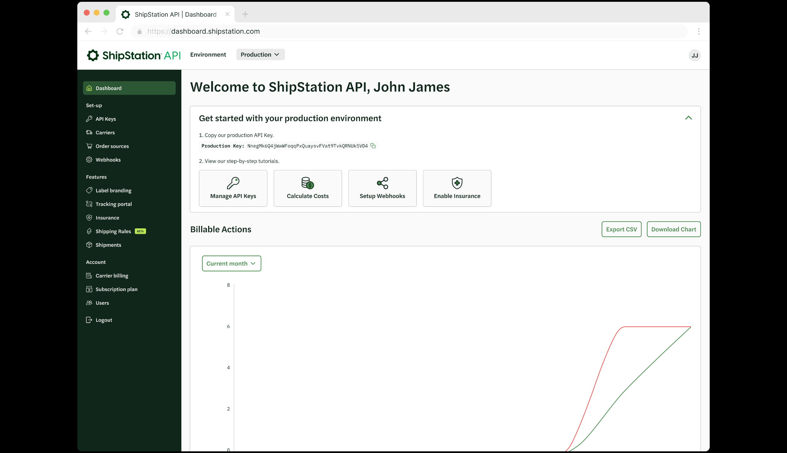
Task: View Subscription plan page
Action: [117, 289]
